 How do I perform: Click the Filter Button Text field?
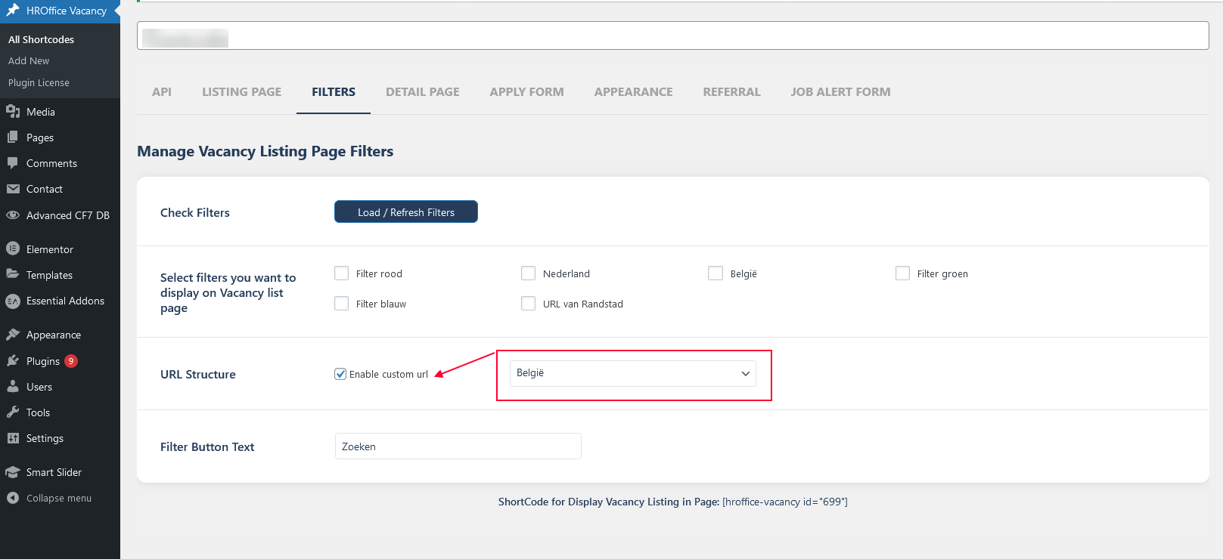click(458, 446)
